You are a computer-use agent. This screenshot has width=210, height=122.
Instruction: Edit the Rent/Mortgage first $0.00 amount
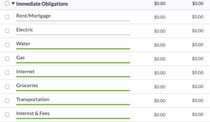tap(160, 17)
